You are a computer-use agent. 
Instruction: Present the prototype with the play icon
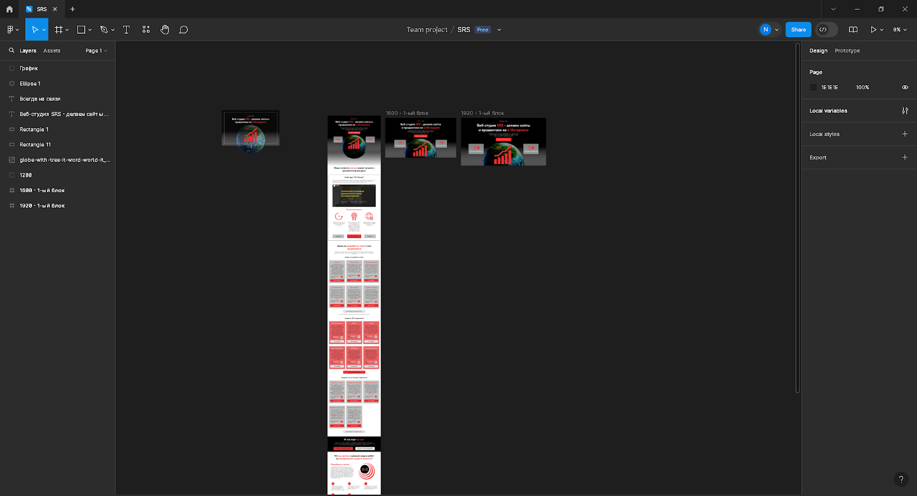[873, 30]
